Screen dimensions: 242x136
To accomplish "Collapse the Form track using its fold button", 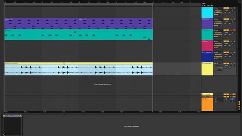I will coord(203,41).
